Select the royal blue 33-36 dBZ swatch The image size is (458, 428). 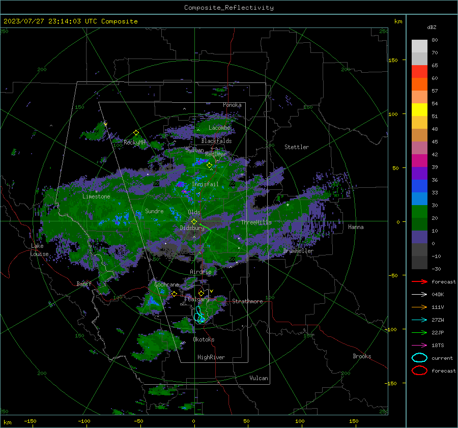pos(419,186)
